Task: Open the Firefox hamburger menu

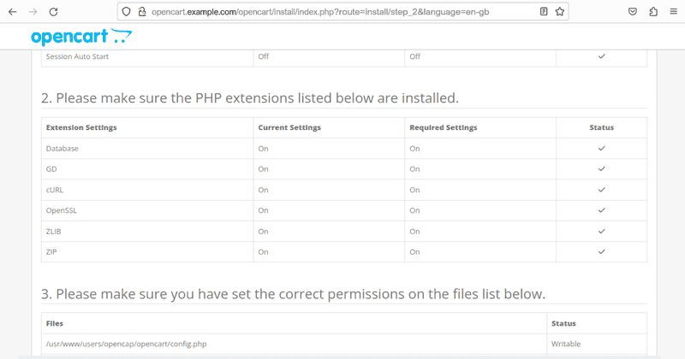Action: (673, 12)
